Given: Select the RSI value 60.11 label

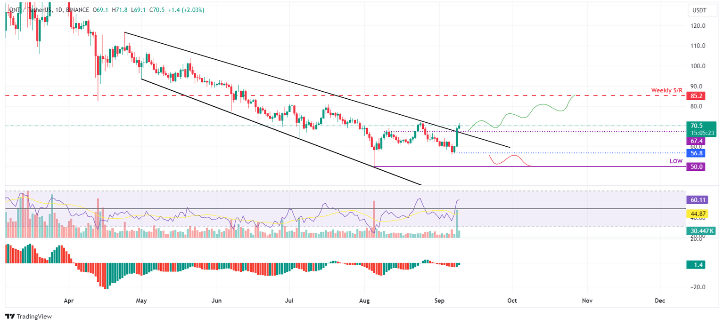Looking at the screenshot, I should pos(696,200).
